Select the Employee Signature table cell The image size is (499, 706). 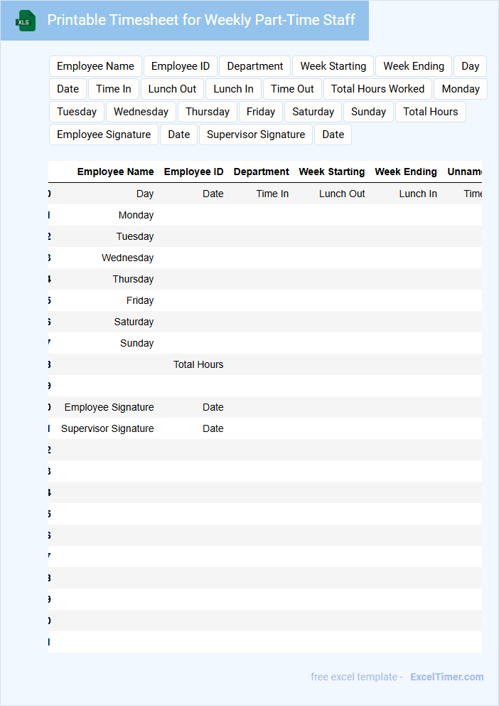(109, 407)
